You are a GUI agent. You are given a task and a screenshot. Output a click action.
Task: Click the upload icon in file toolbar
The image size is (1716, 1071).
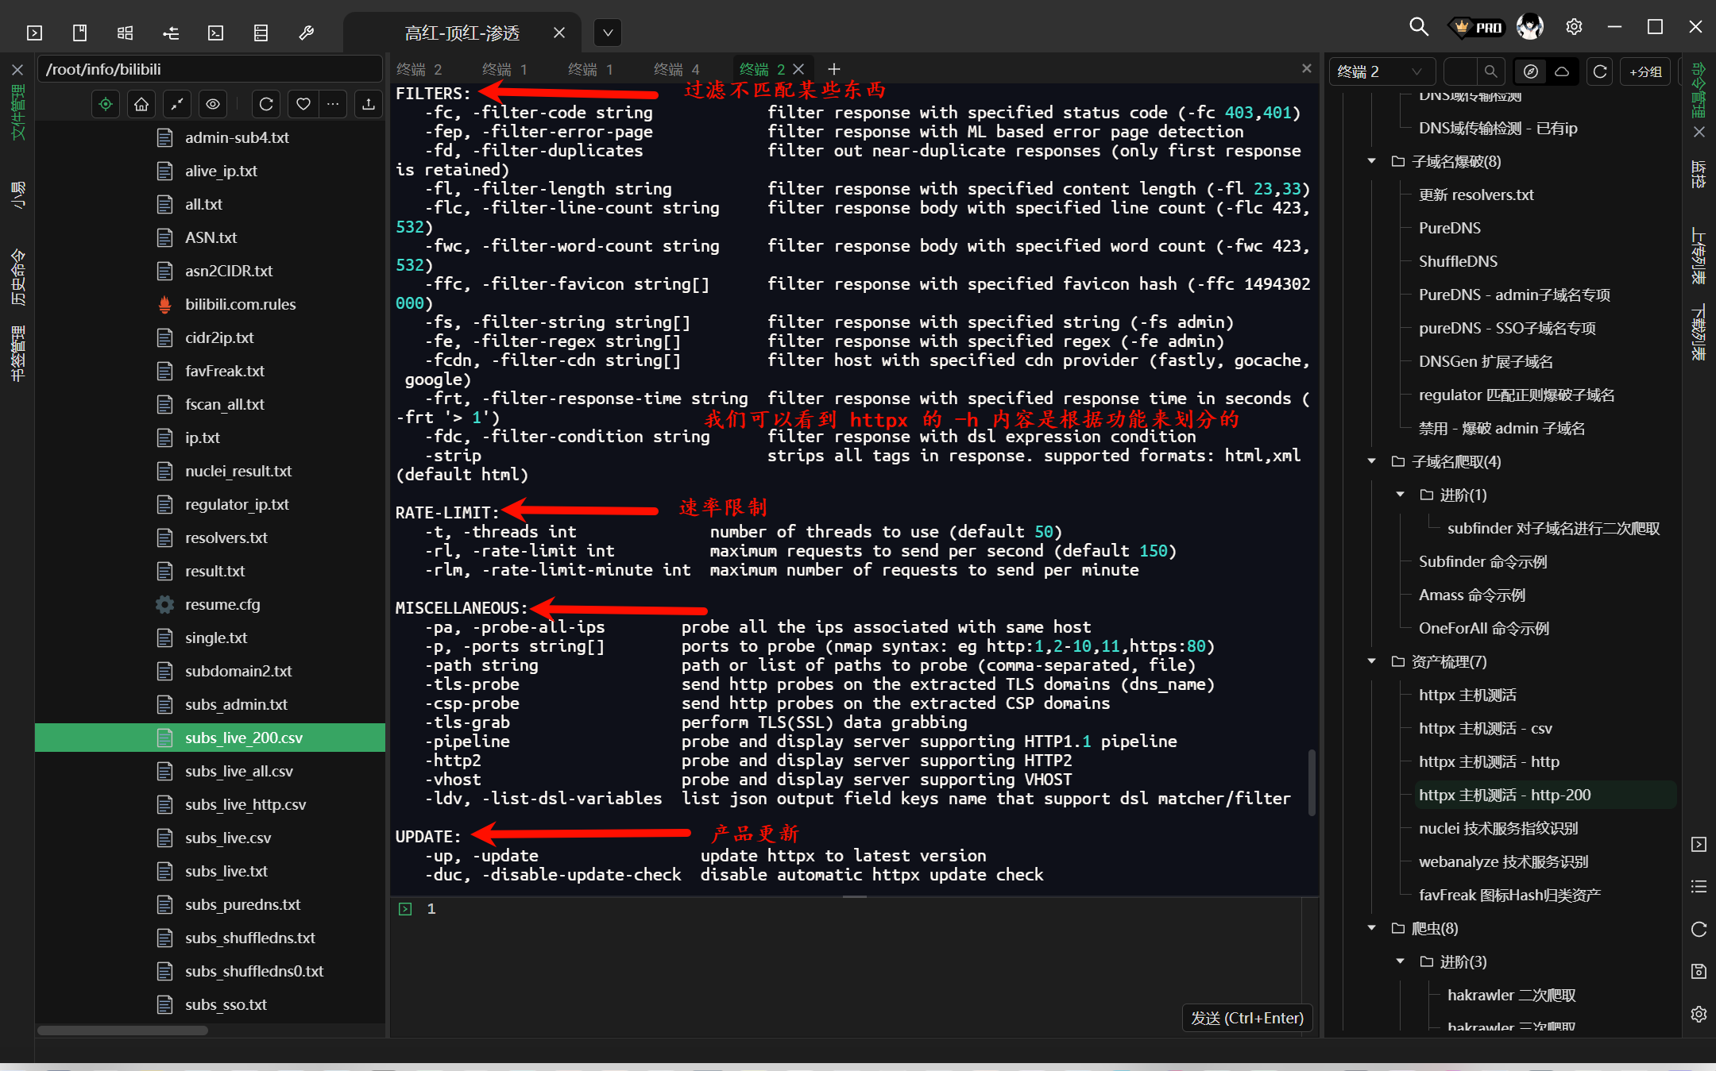coord(368,104)
